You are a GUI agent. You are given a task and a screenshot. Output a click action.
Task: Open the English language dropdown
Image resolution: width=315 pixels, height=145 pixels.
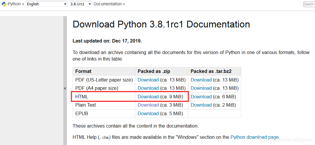point(46,4)
